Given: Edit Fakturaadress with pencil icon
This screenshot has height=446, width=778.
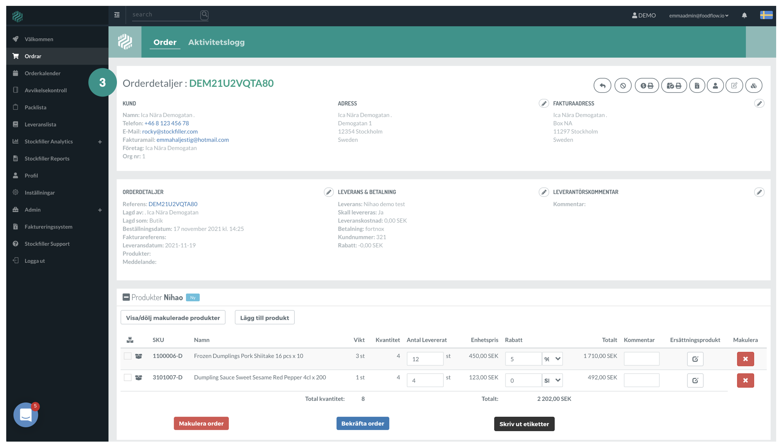Looking at the screenshot, I should coord(759,104).
